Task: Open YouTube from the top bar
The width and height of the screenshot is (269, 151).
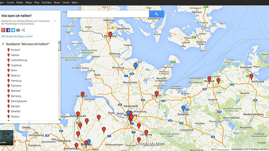Action: point(46,2)
